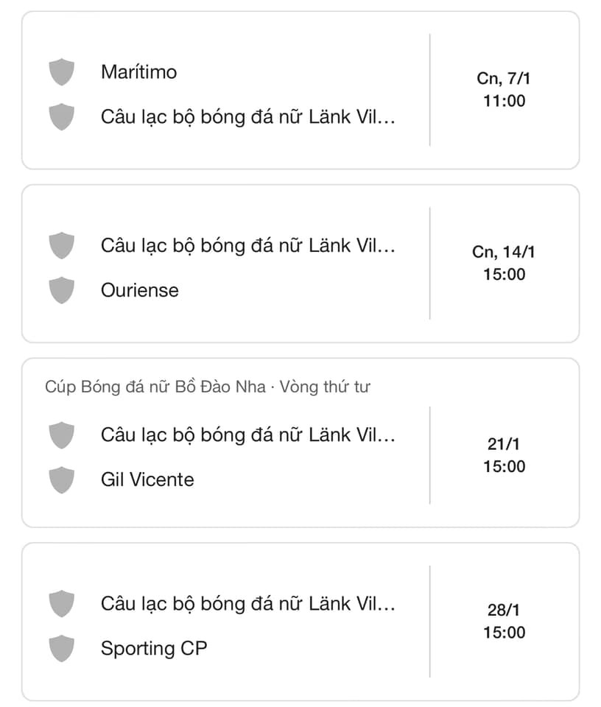Viewport: 601px width, 707px height.
Task: Open the Cúp Bóng đá nữ Bồ Đào Nha label
Action: [155, 387]
